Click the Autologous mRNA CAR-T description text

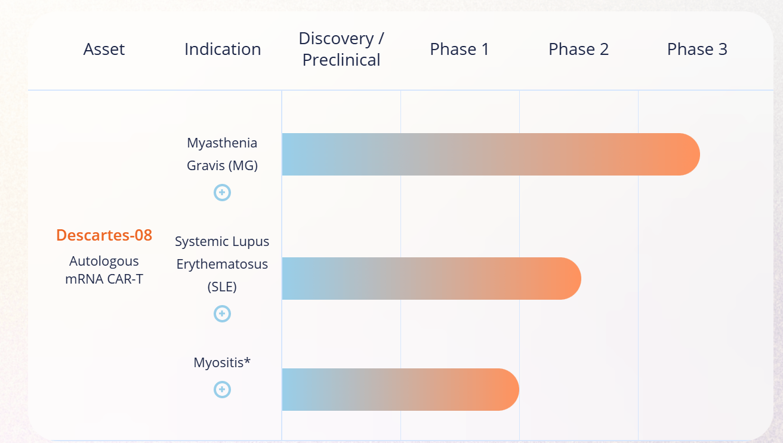(x=104, y=270)
